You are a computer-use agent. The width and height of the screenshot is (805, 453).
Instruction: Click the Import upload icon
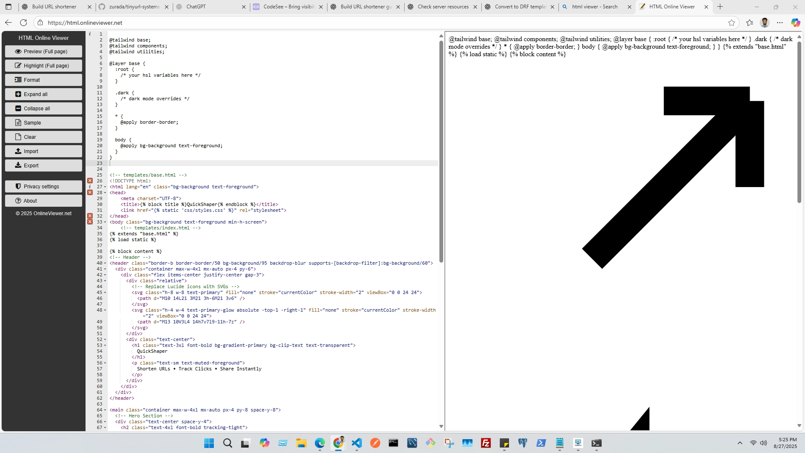click(x=18, y=151)
